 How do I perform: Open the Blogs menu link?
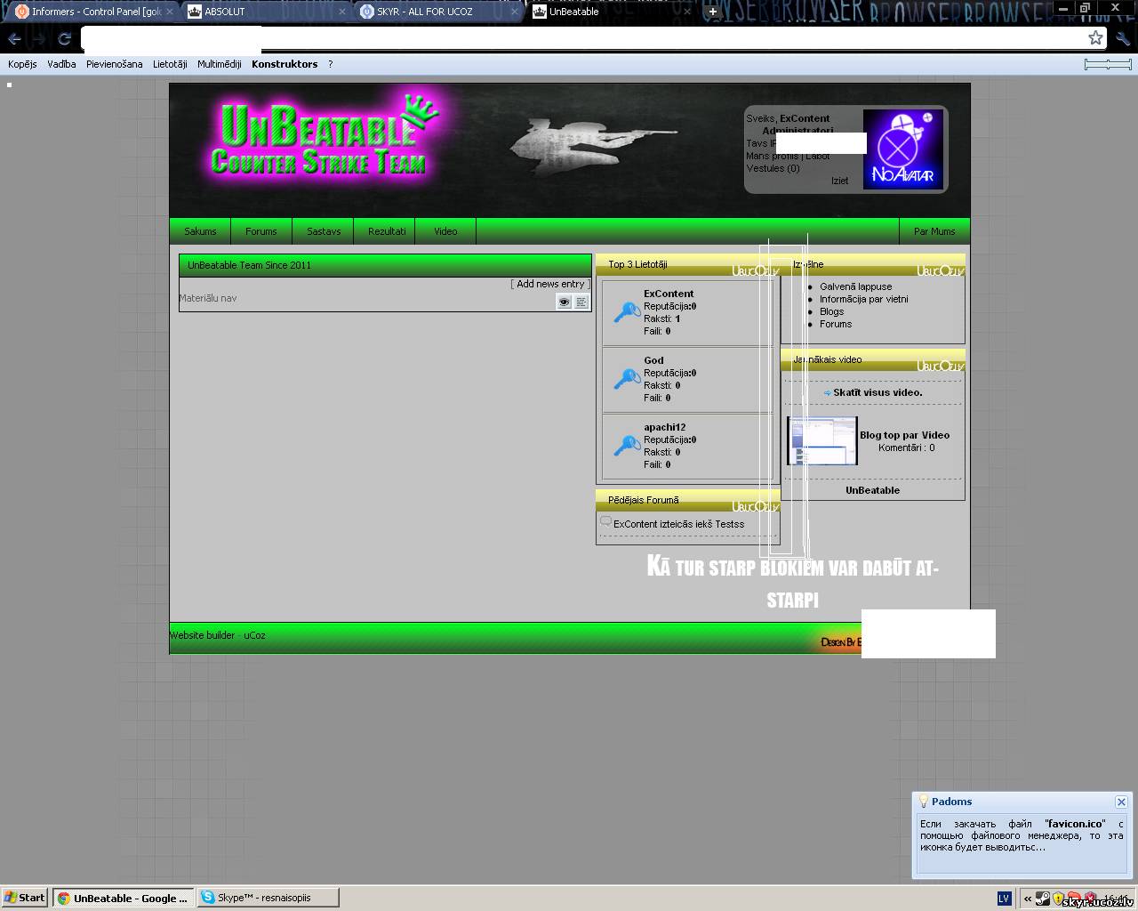click(831, 311)
